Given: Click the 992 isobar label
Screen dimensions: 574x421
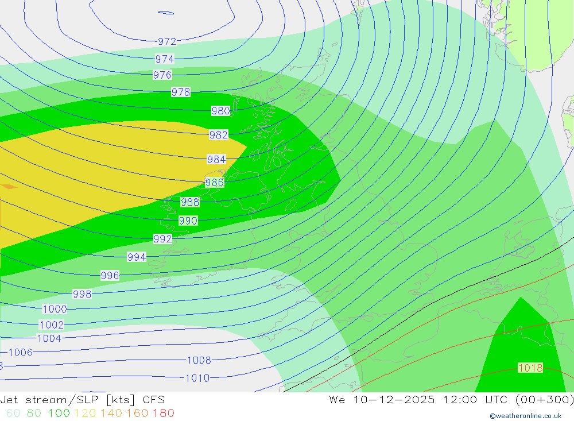Looking at the screenshot, I should [162, 240].
